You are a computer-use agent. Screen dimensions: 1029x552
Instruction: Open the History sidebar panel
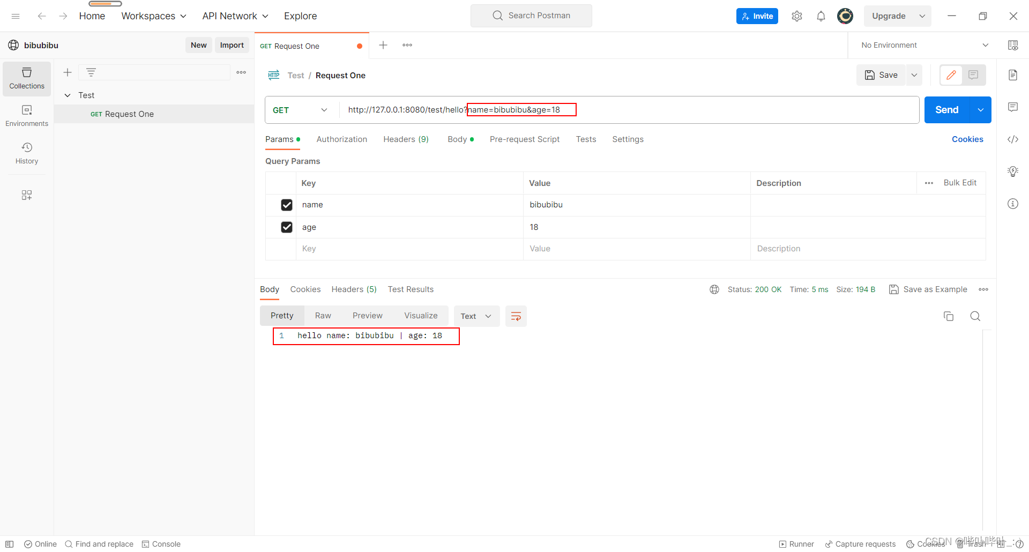tap(27, 153)
